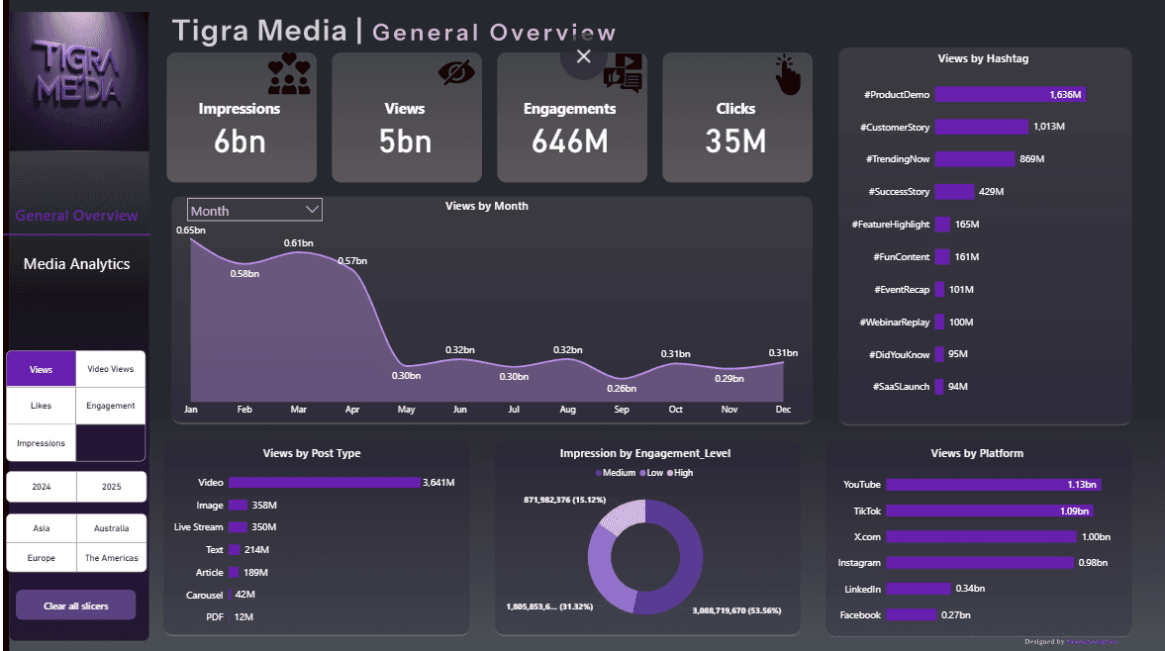Select the LinkedIn platform bar
Screen dimensions: 1165x651
point(919,589)
